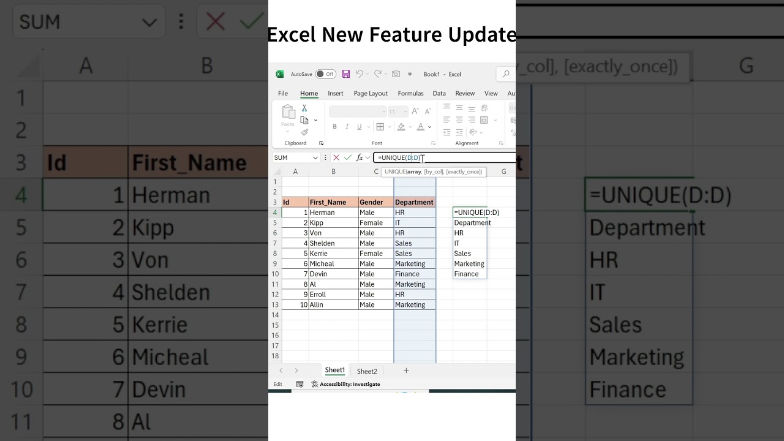This screenshot has width=784, height=441.
Task: Open the search box magnifier
Action: pyautogui.click(x=506, y=74)
